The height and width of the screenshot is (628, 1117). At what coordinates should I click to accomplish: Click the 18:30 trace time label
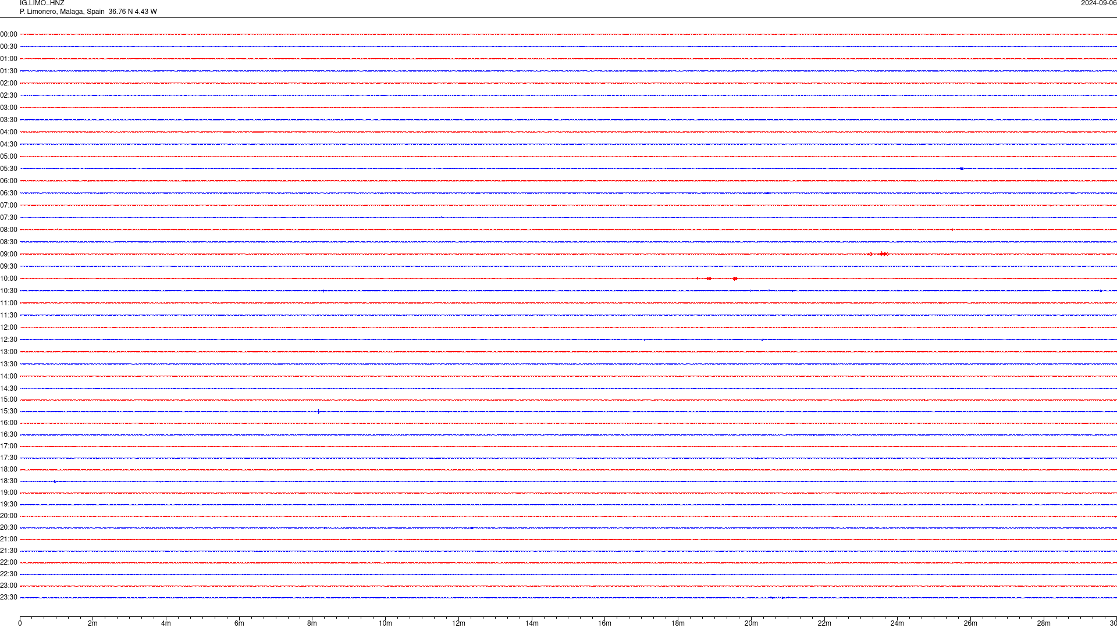coord(9,481)
